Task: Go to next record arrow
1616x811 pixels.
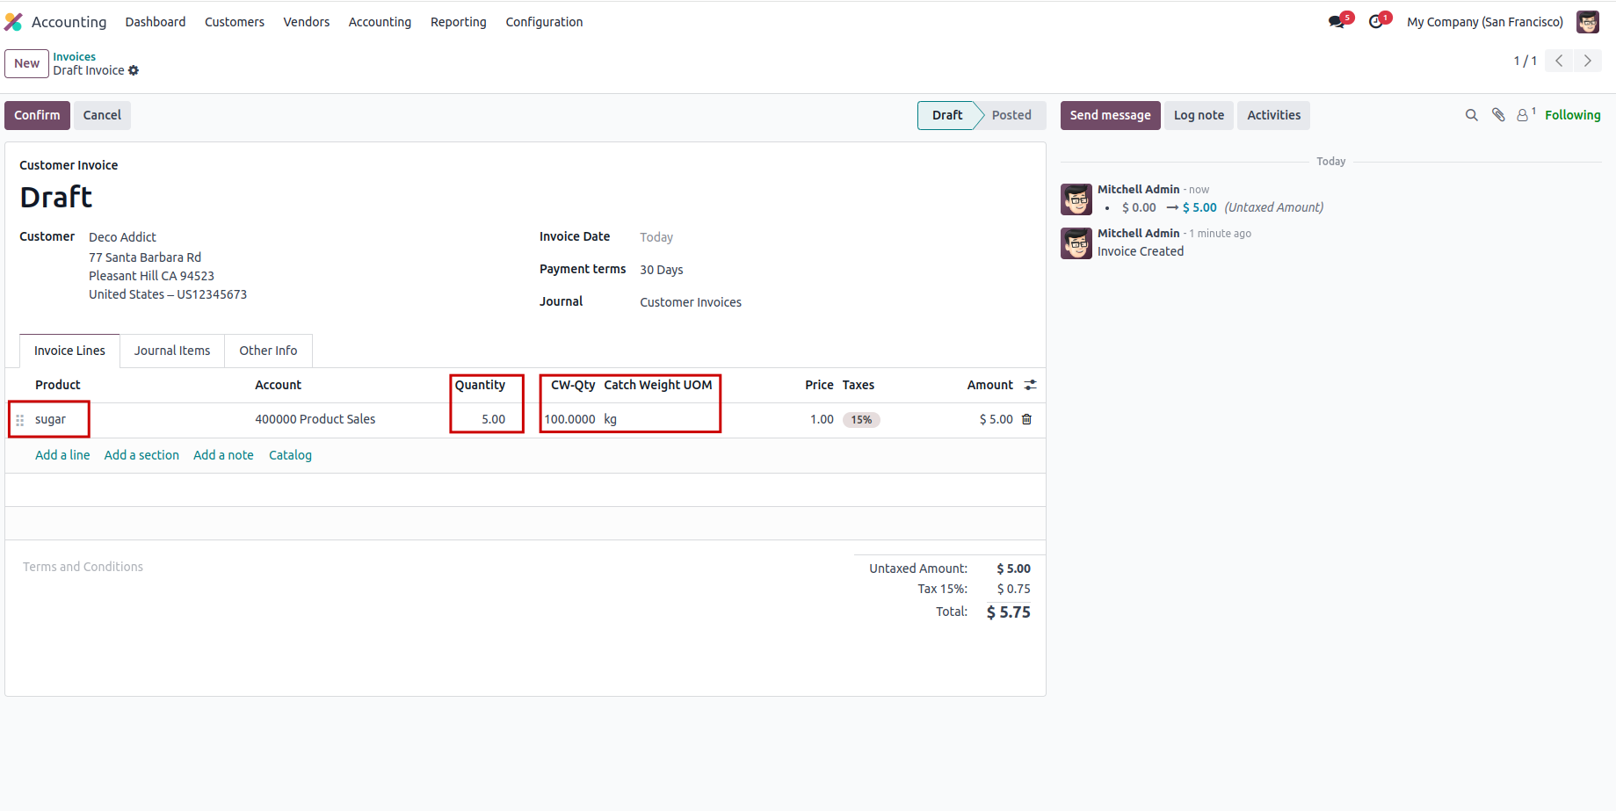Action: 1587,61
